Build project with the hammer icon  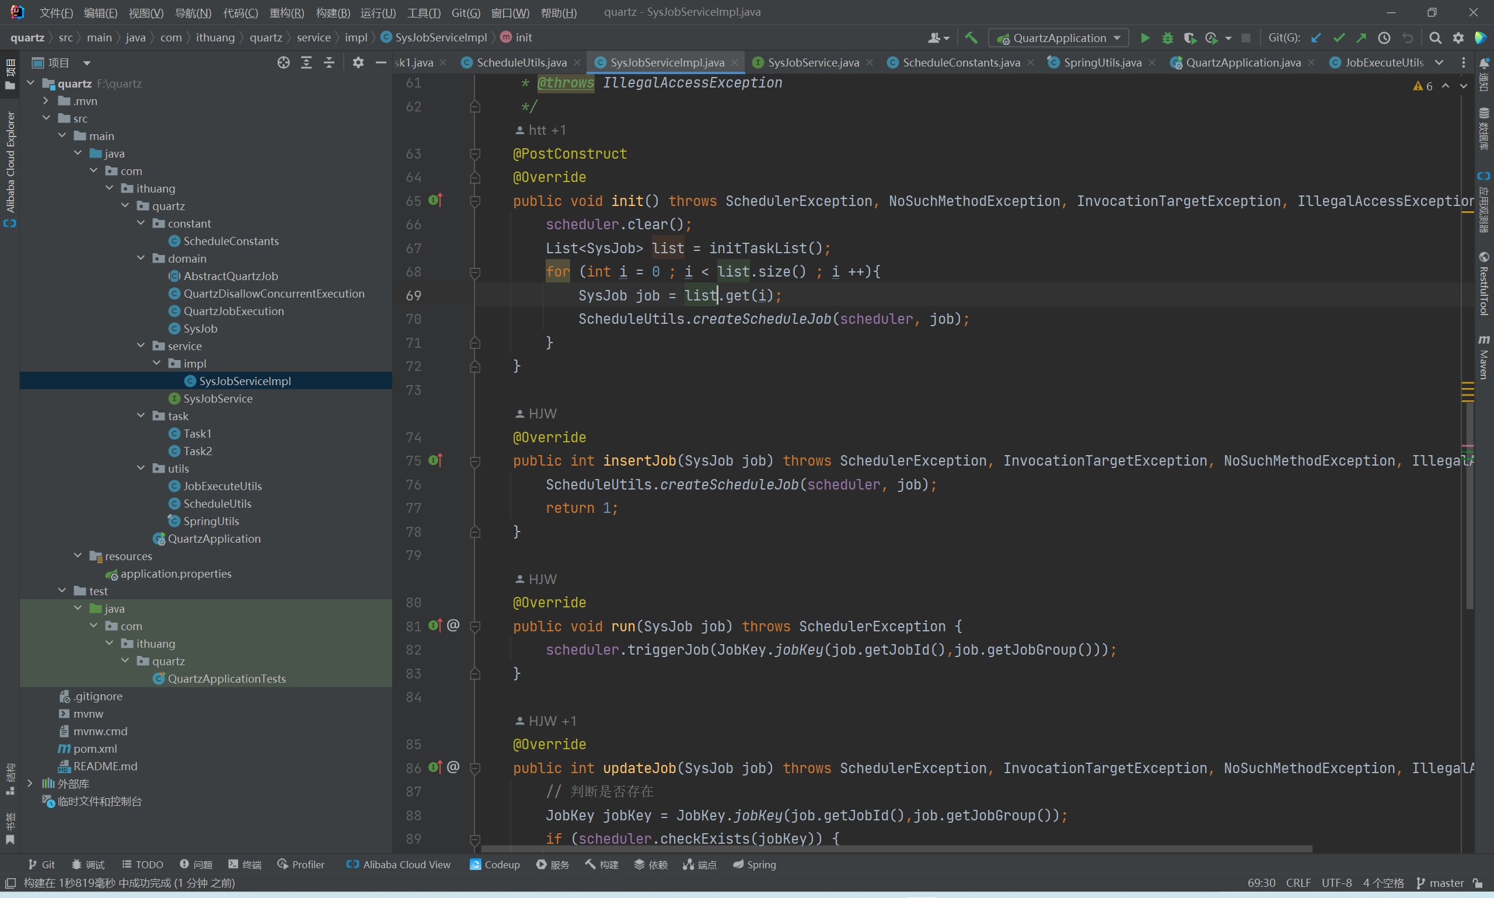click(x=971, y=37)
